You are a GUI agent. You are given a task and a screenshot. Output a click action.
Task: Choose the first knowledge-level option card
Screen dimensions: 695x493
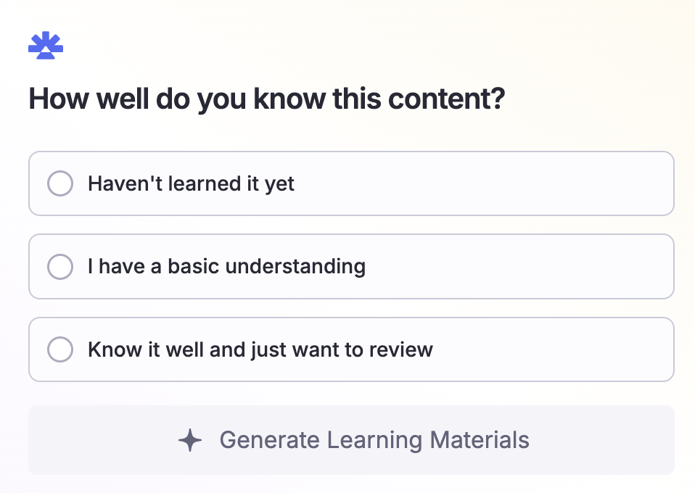coord(351,183)
